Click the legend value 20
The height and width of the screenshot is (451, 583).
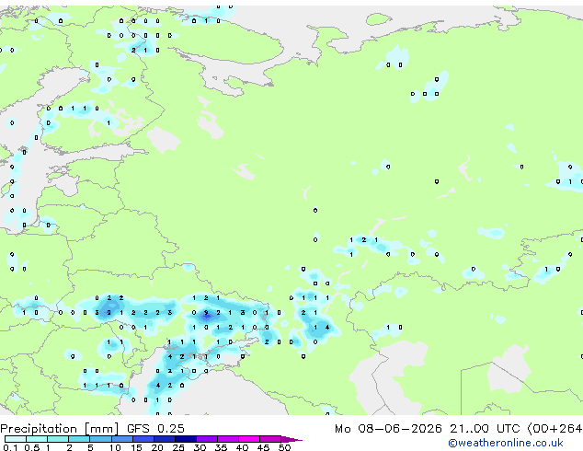point(157,447)
